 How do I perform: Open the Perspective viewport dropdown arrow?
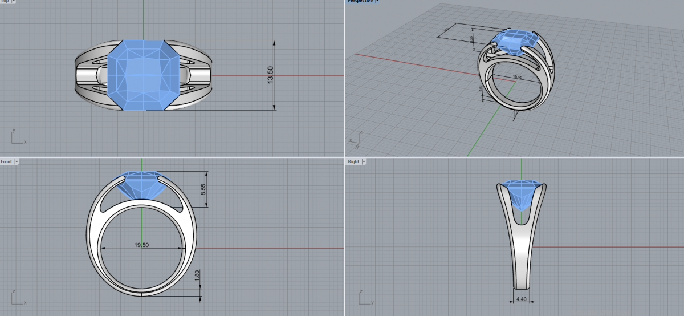(x=377, y=1)
